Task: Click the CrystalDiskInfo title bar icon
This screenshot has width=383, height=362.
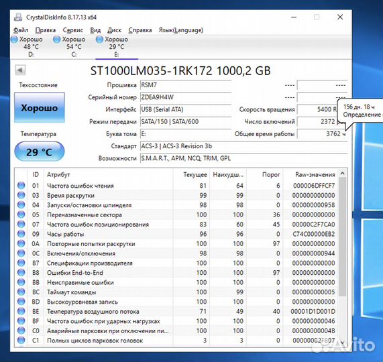Action: (18, 17)
